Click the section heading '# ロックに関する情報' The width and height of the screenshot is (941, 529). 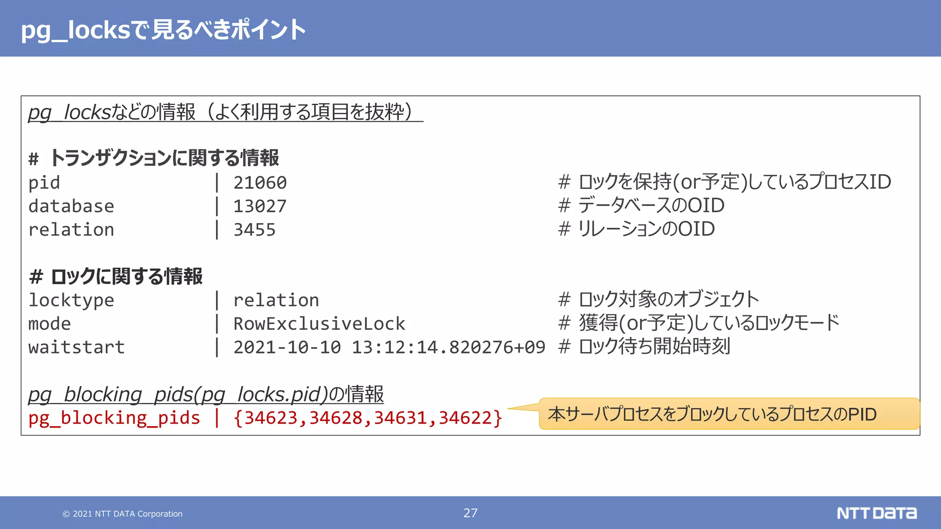pyautogui.click(x=115, y=276)
